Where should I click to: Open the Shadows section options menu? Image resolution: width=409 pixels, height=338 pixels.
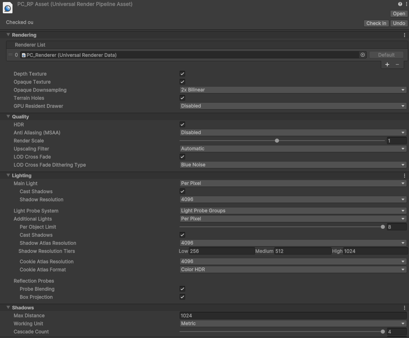pyautogui.click(x=404, y=307)
